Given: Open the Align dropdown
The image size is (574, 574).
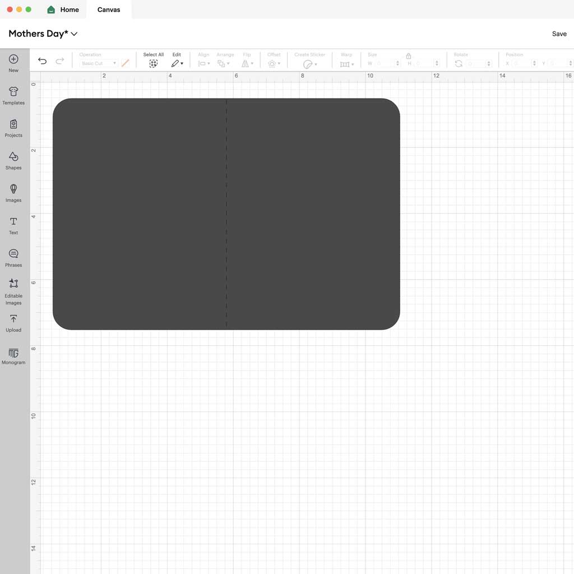Looking at the screenshot, I should tap(204, 64).
